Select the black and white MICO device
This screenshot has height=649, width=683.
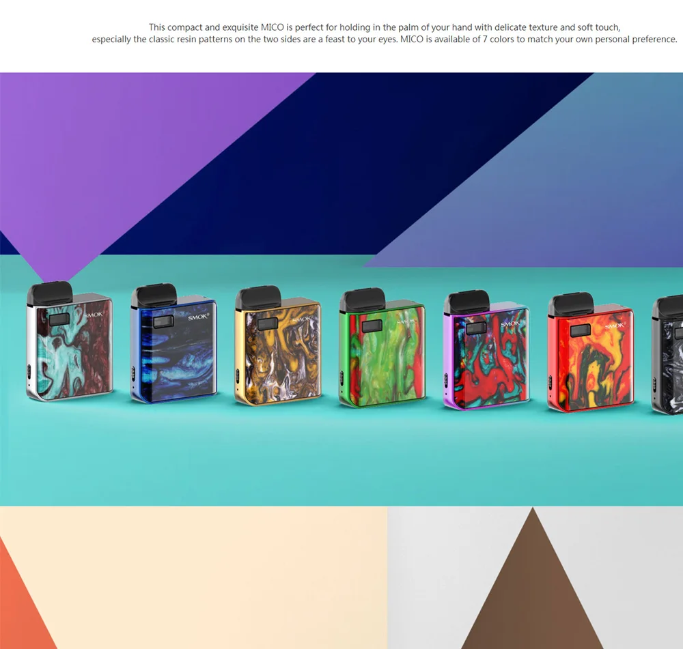pyautogui.click(x=667, y=355)
